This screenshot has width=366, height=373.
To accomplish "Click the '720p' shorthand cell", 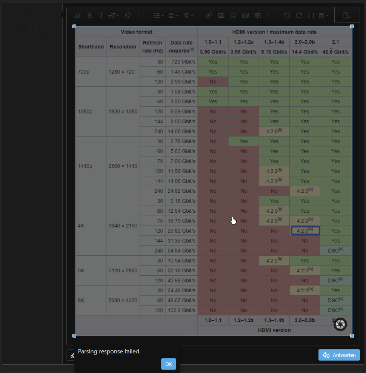I will 91,72.
